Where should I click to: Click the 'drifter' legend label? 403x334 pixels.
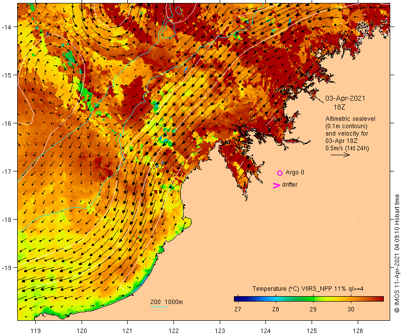(289, 185)
